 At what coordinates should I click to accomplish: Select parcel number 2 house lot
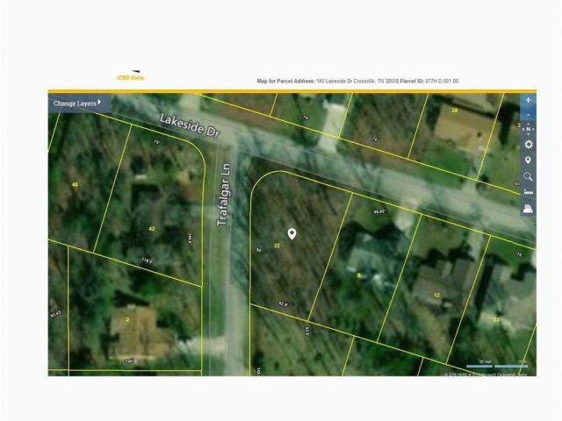click(127, 319)
